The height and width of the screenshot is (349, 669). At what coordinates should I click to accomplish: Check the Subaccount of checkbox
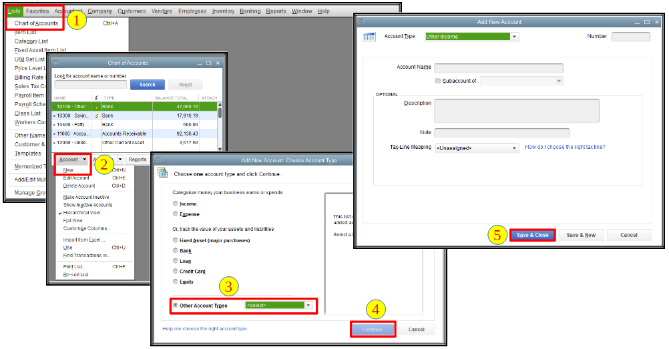438,81
